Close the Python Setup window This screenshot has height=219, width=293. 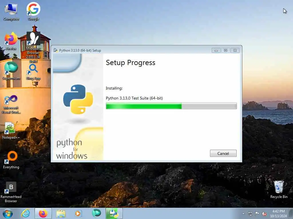pos(235,50)
